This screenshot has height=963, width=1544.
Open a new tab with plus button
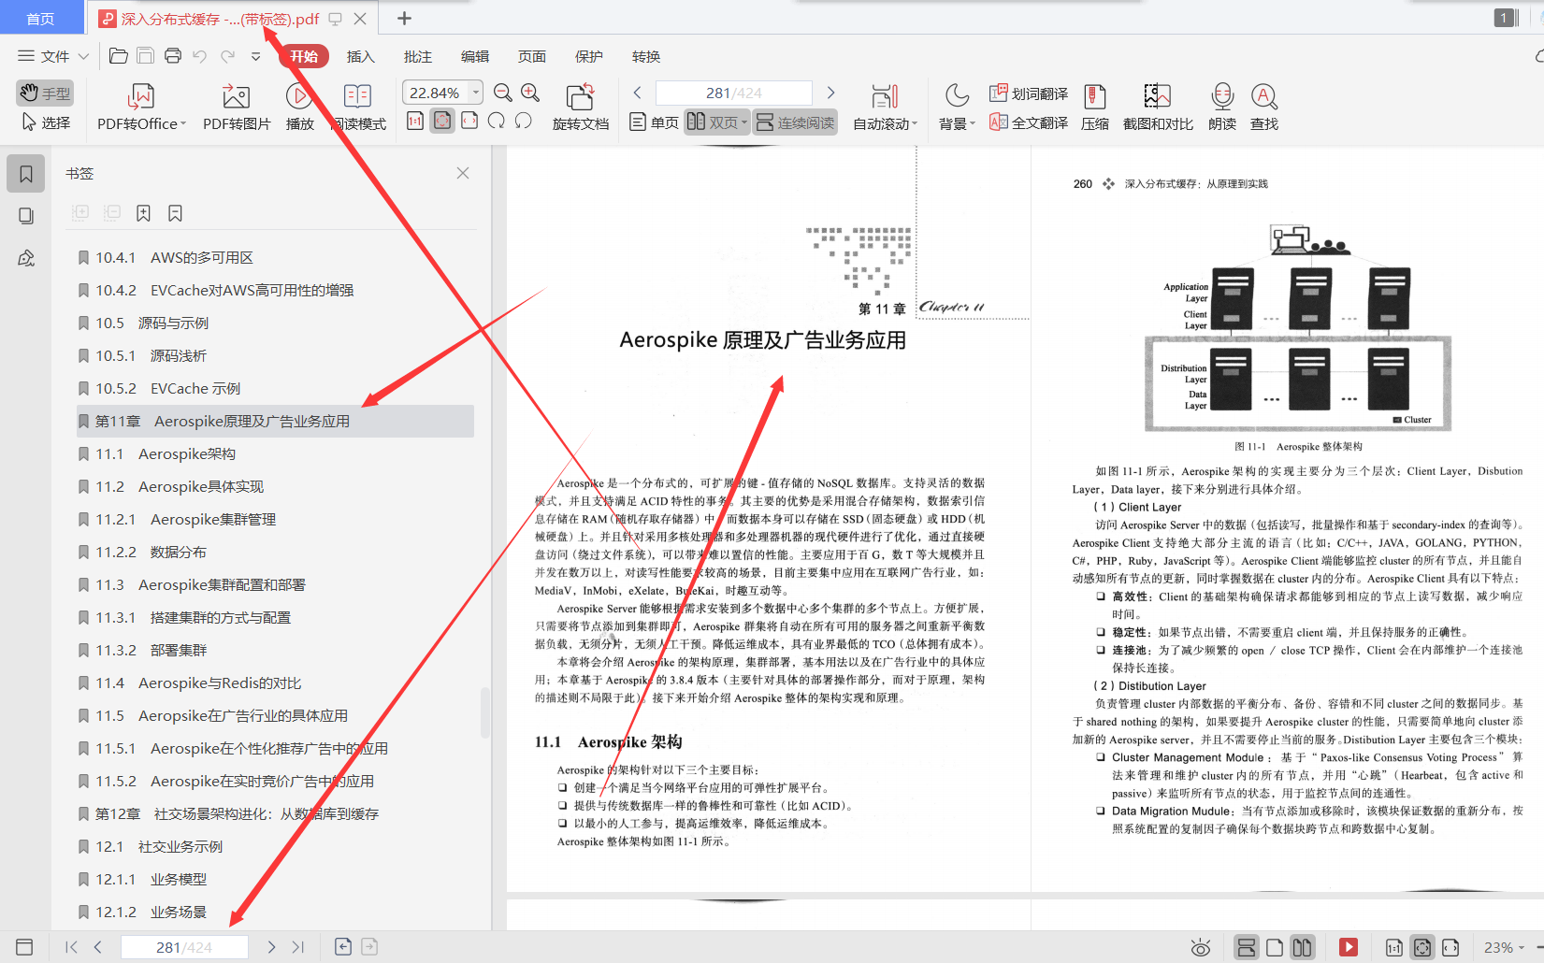pyautogui.click(x=404, y=18)
